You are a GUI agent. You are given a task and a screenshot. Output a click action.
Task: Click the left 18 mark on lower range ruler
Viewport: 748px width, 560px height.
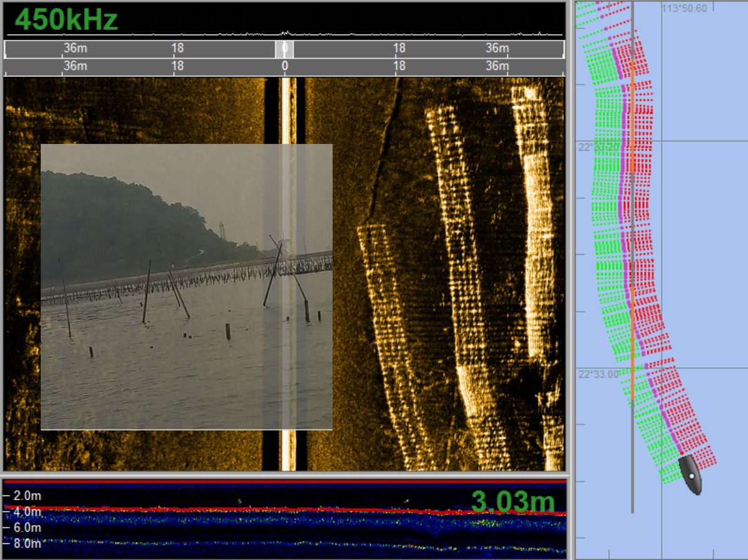177,66
